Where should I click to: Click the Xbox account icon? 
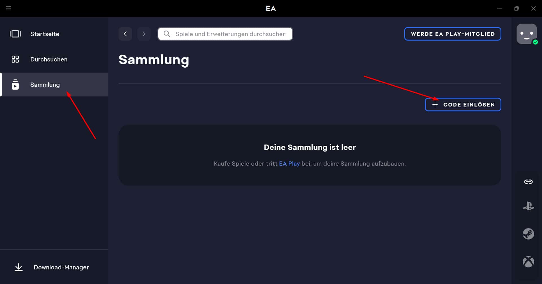[x=528, y=262]
